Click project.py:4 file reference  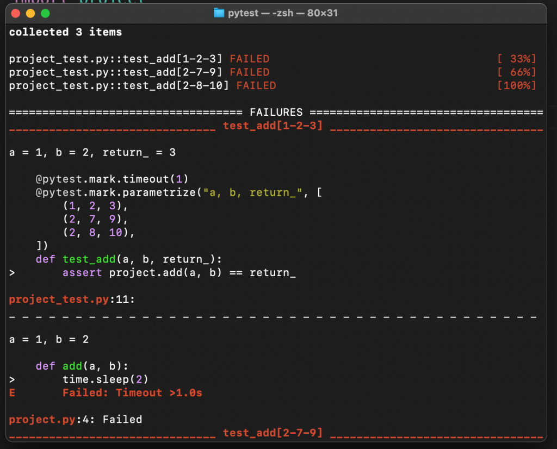(75, 420)
